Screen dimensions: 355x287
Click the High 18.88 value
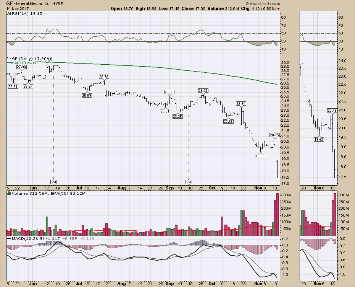coord(146,9)
